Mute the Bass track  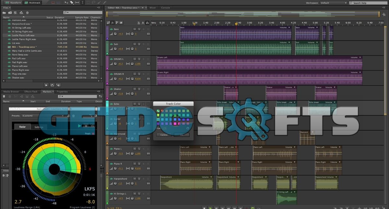click(134, 29)
